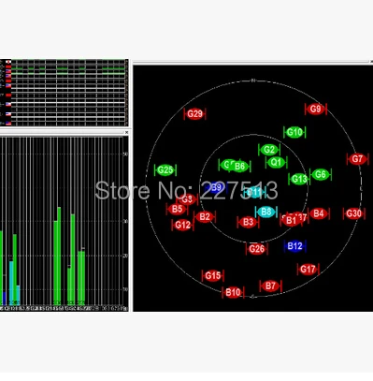Select the green G25 satellite marker
The width and height of the screenshot is (373, 381).
tap(165, 170)
